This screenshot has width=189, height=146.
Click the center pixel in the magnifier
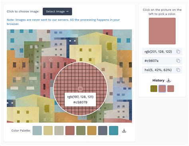[x=80, y=89]
